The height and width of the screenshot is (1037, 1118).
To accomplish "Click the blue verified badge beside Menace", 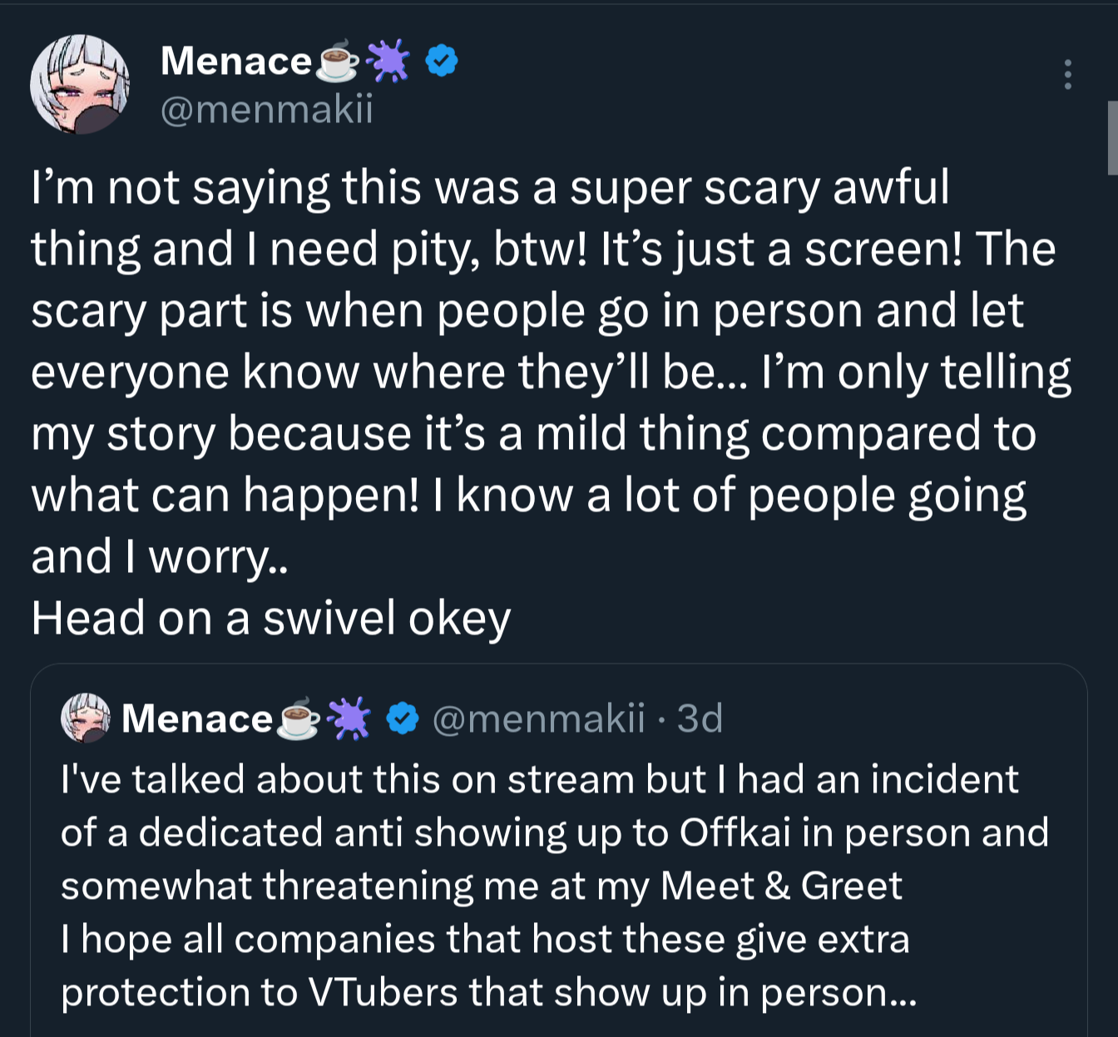I will [x=442, y=61].
